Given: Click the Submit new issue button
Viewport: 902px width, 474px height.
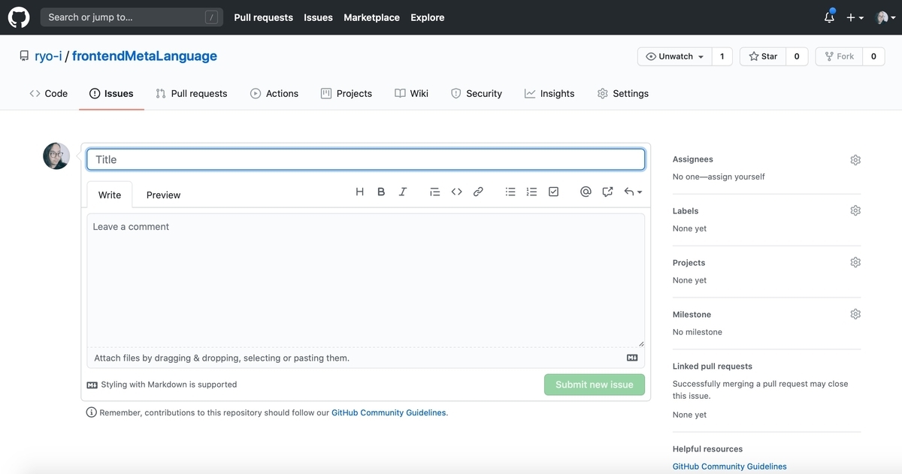Looking at the screenshot, I should [x=595, y=385].
